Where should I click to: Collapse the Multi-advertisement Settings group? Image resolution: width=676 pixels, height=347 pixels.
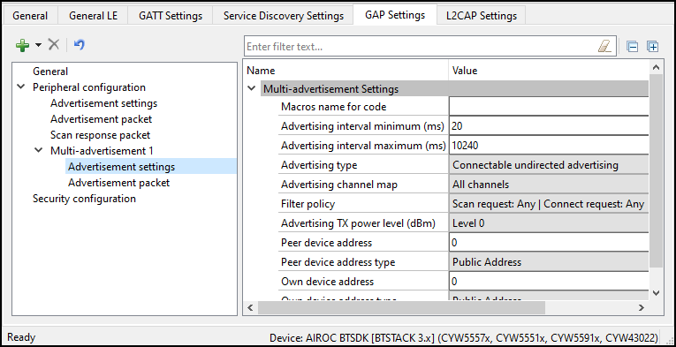pyautogui.click(x=251, y=88)
